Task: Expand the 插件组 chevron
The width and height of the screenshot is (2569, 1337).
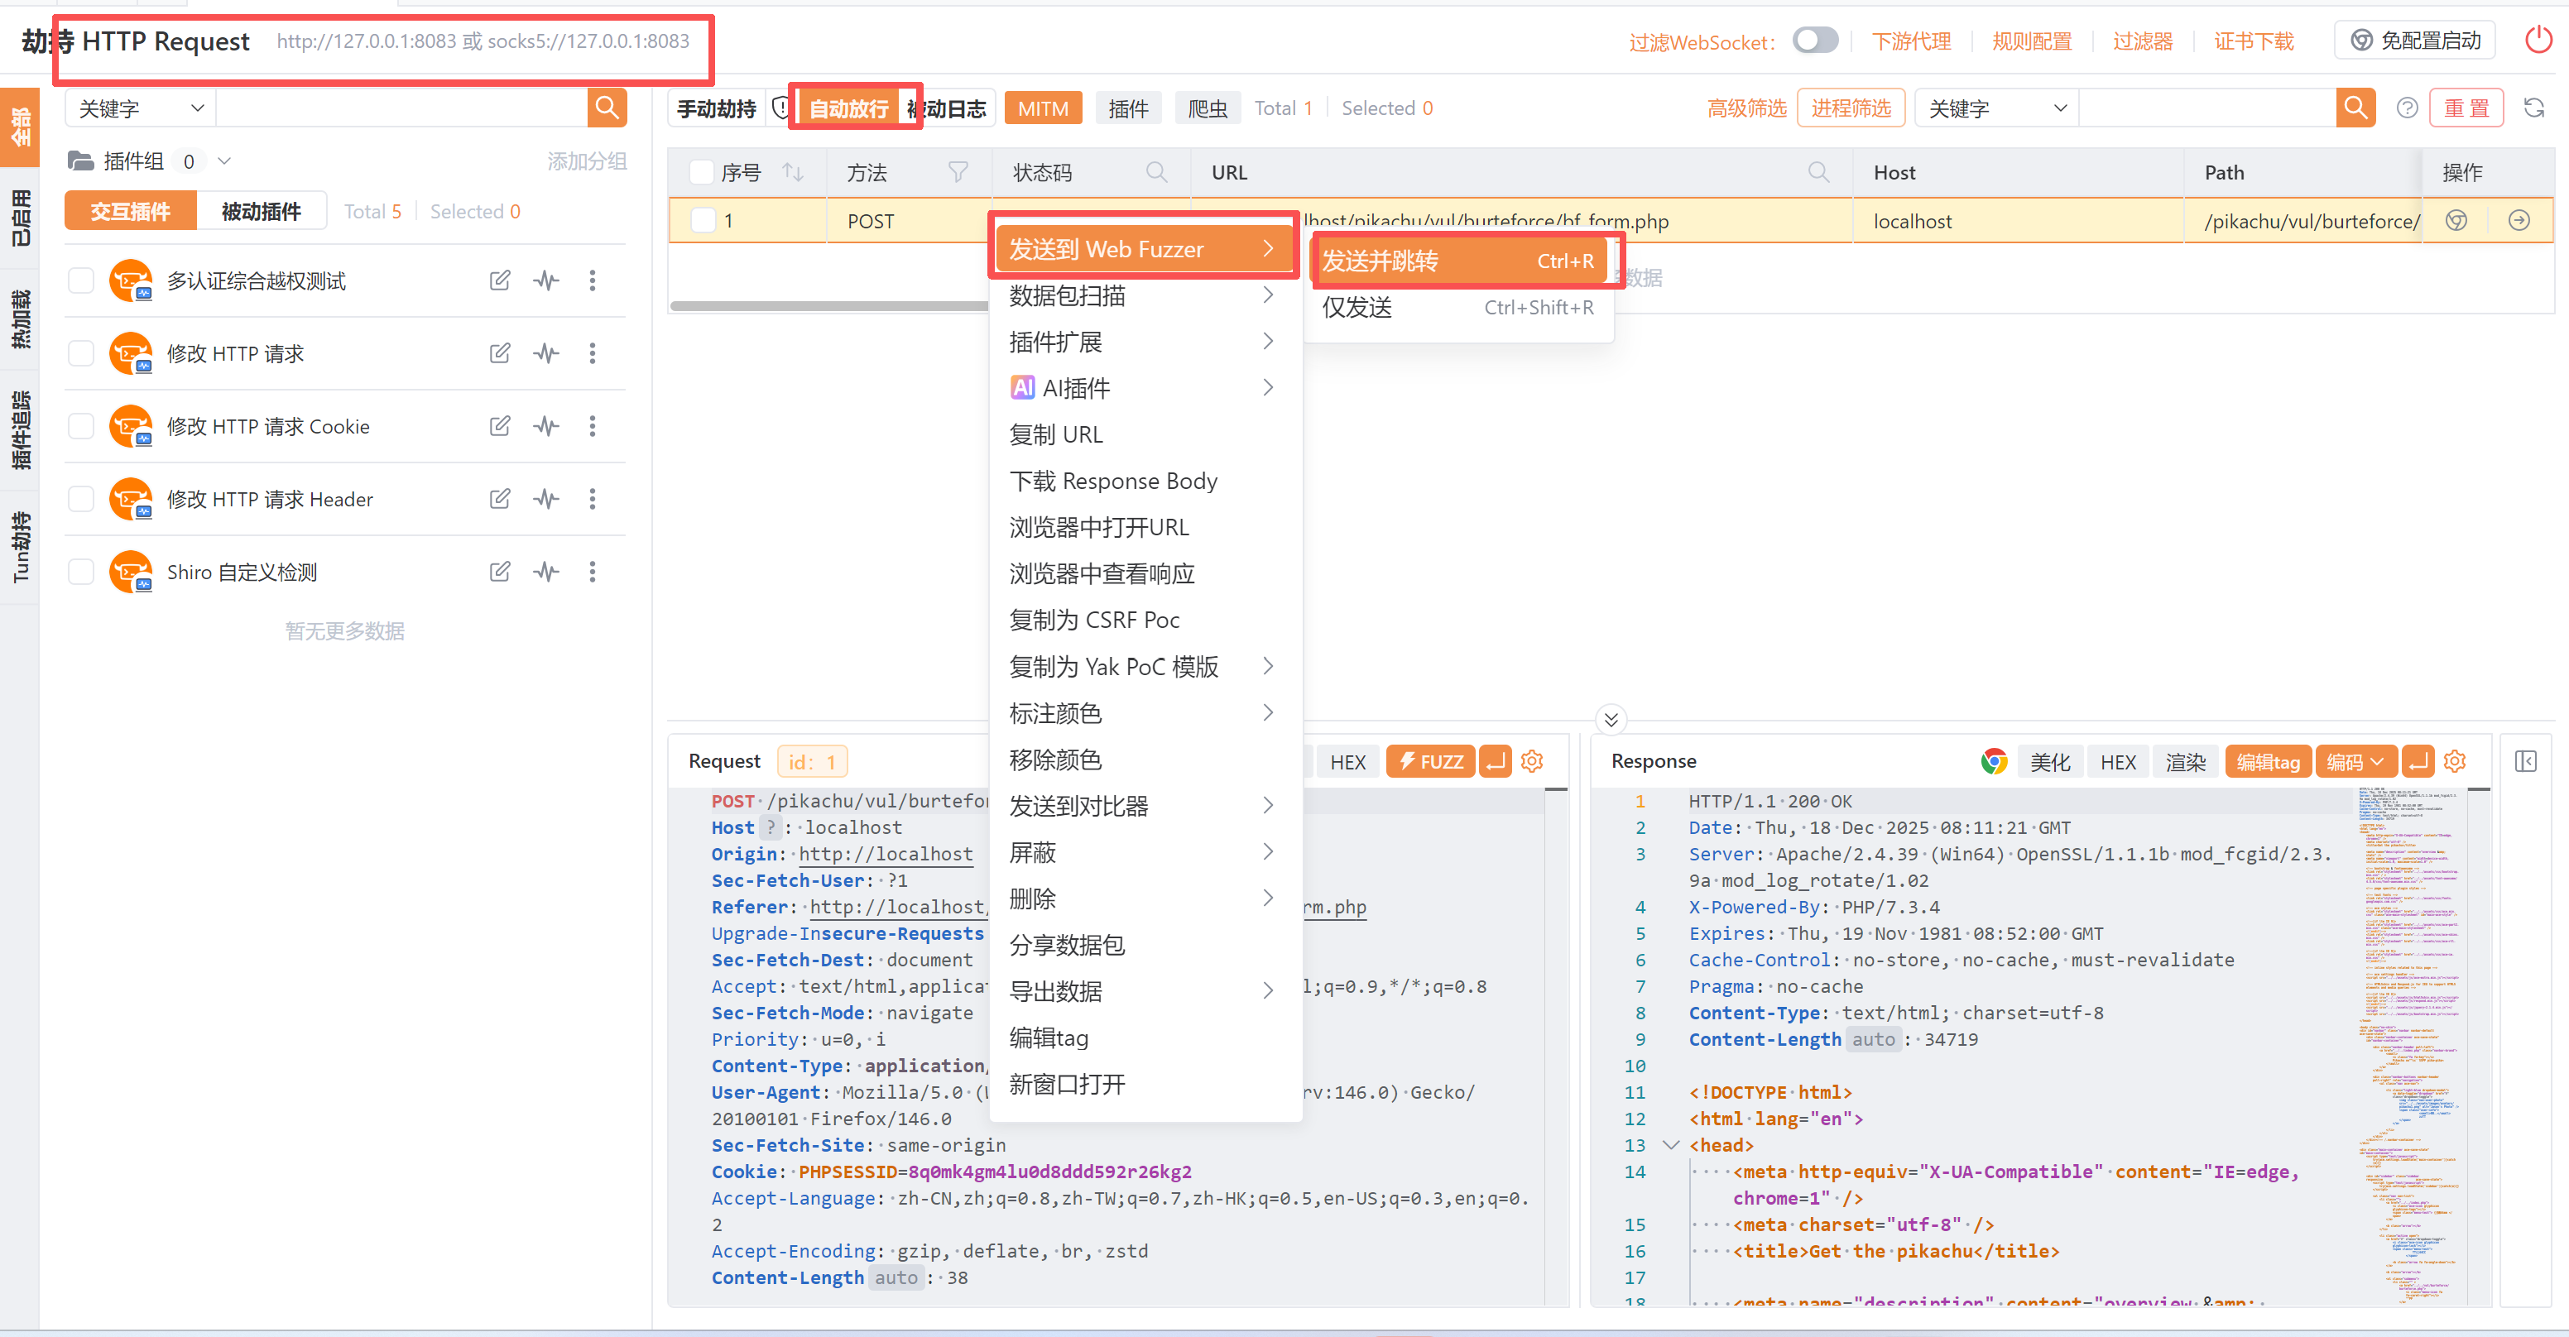Action: point(224,161)
